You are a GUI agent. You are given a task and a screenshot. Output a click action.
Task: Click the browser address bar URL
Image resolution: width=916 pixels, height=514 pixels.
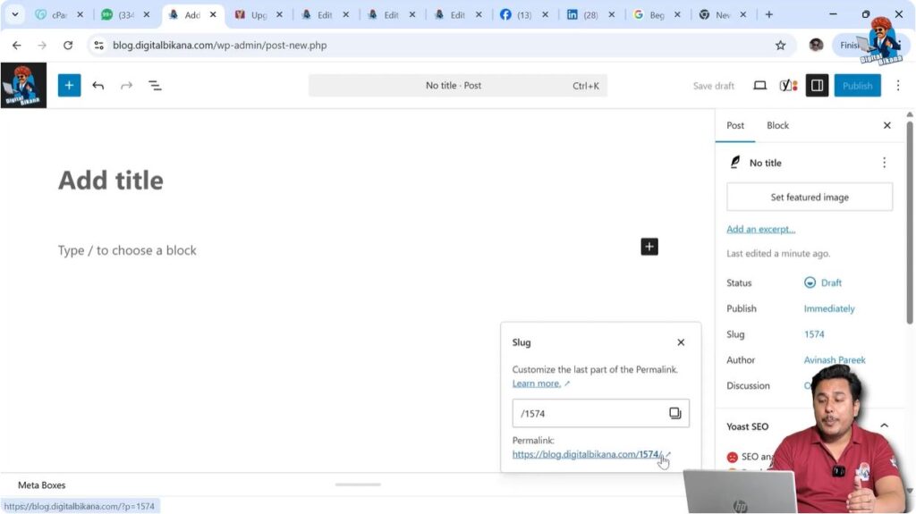point(220,45)
